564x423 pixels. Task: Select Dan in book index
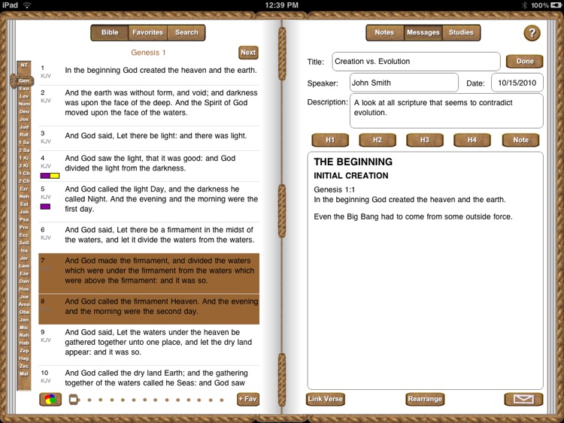[24, 282]
